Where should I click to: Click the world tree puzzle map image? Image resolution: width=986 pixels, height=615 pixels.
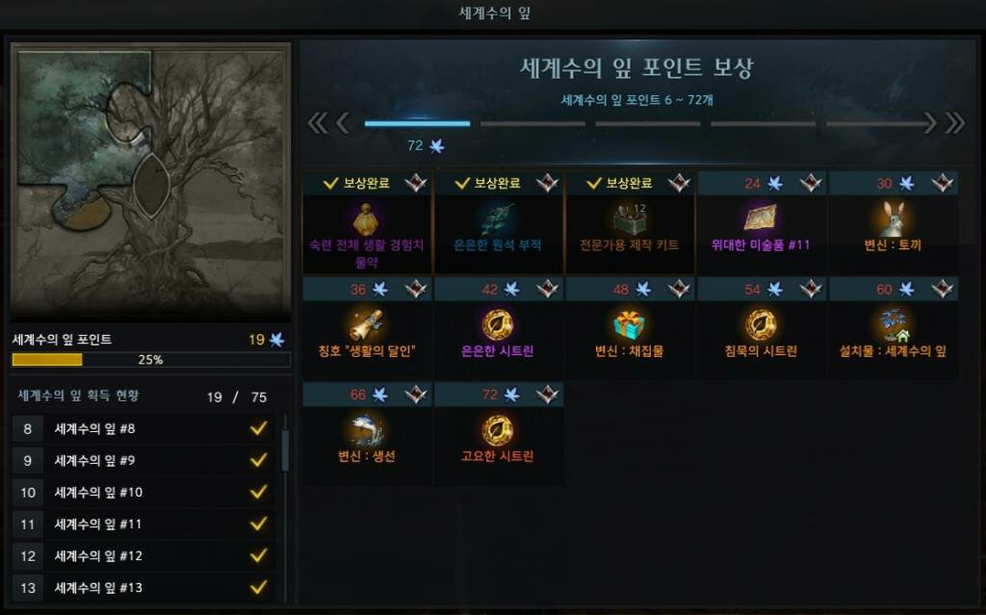pos(150,181)
